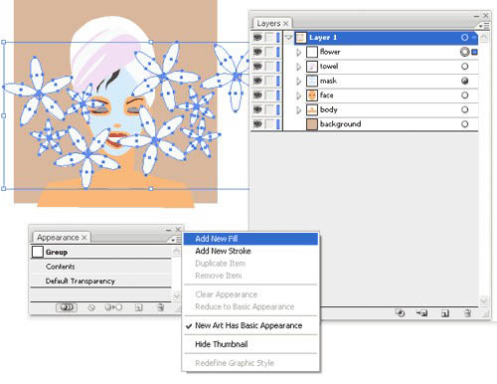Expand the towel sublayer triangle

298,67
